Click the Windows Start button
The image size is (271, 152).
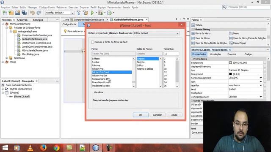coord(5,148)
